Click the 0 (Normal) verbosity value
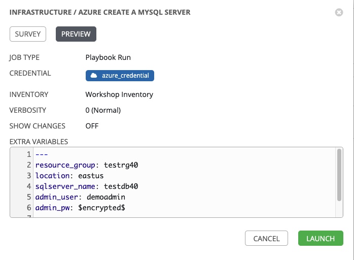 [103, 110]
